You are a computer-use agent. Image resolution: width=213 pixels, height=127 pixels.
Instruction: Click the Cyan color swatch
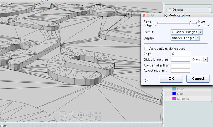click(174, 89)
